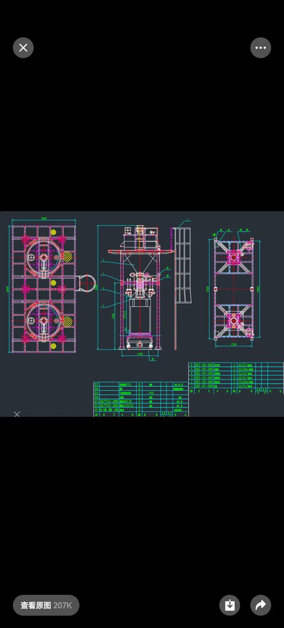The width and height of the screenshot is (284, 628).
Task: Select the PVC material cell
Action: [152, 393]
